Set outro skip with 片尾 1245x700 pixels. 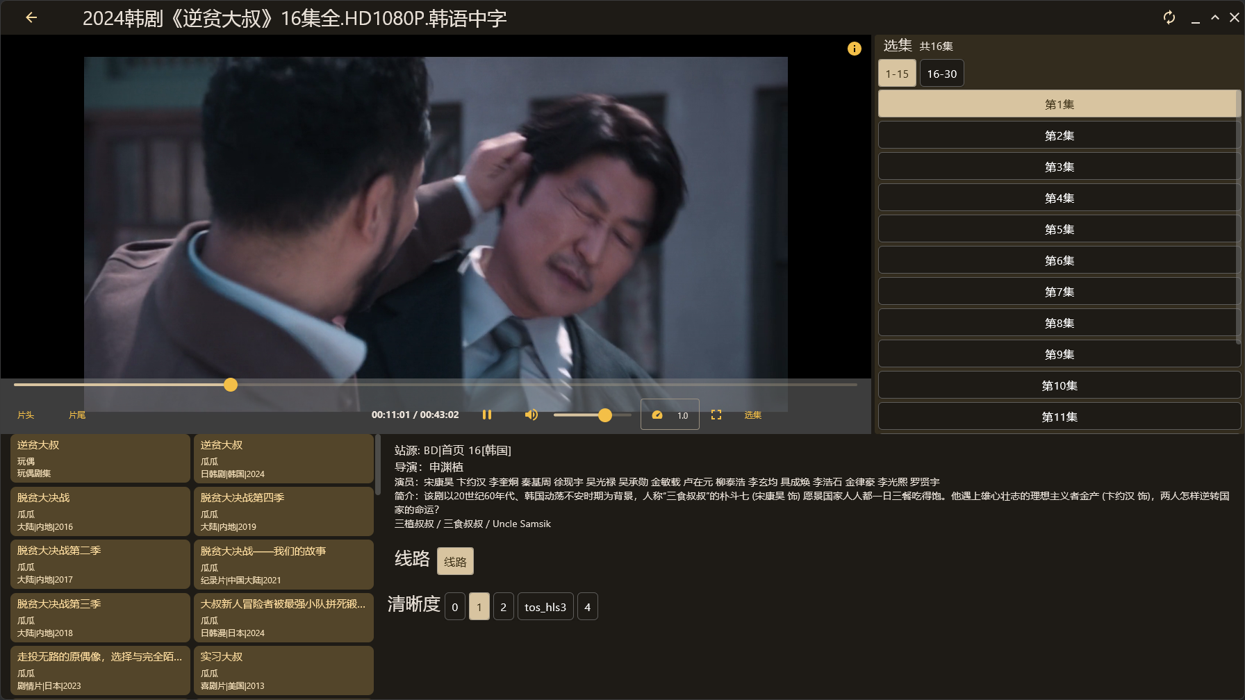click(77, 415)
